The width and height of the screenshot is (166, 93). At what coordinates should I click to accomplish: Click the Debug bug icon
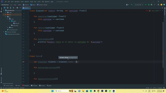(149, 5)
